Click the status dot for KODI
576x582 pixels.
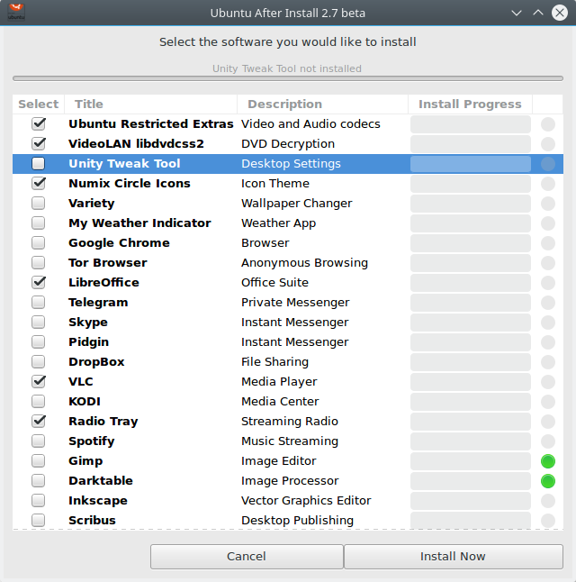[548, 402]
